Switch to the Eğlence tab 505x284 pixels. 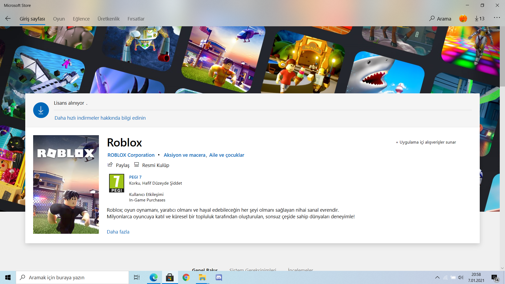(81, 19)
